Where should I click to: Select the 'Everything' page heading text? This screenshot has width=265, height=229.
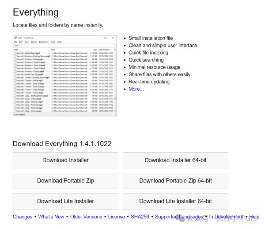36,12
